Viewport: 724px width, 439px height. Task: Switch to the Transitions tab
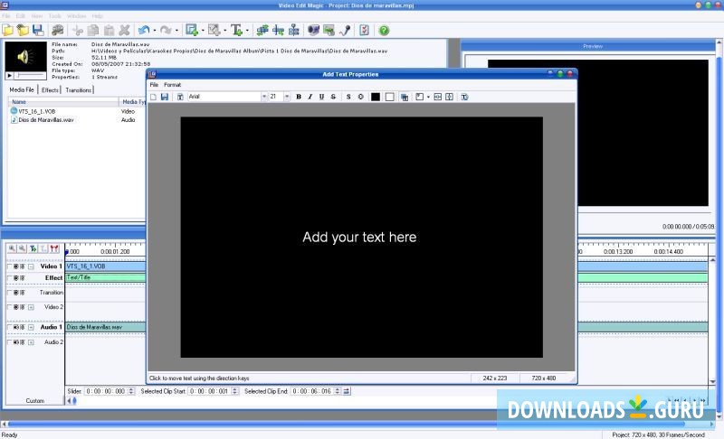pos(79,89)
